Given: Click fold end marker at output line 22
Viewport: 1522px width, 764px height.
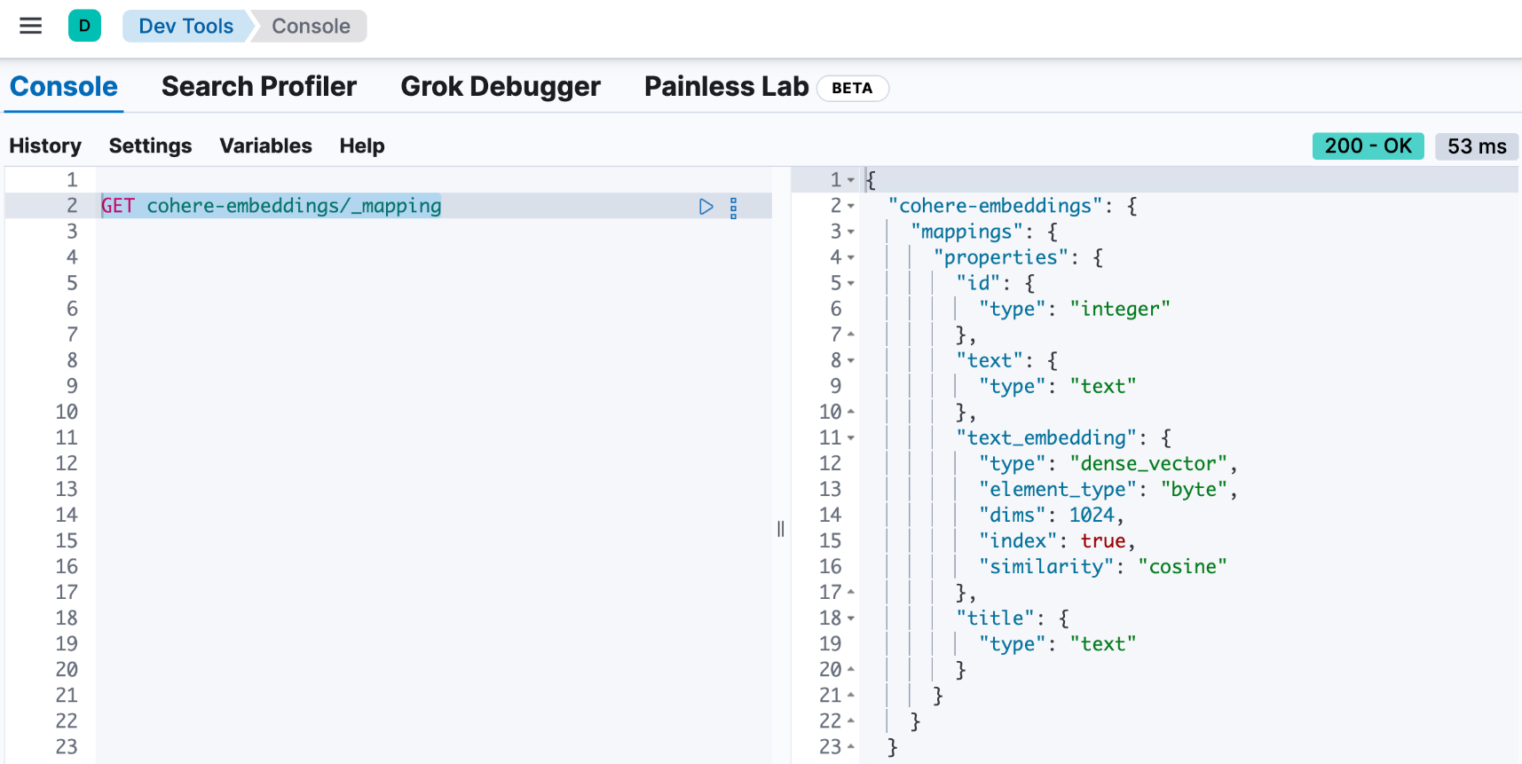Looking at the screenshot, I should [850, 721].
